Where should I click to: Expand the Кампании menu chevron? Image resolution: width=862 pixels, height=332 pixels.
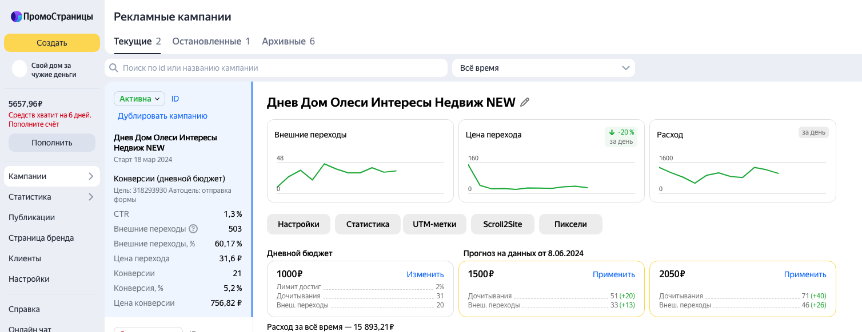pyautogui.click(x=91, y=176)
